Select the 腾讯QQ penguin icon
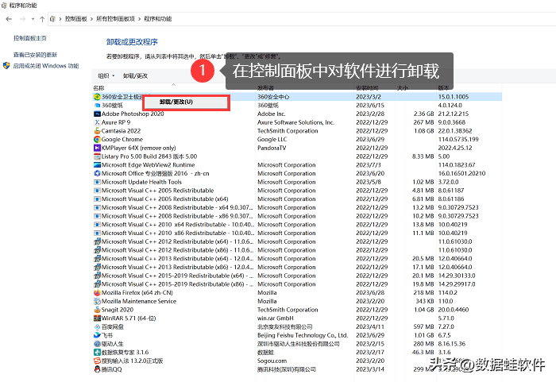Viewport: 556px width, 382px height. 97,369
